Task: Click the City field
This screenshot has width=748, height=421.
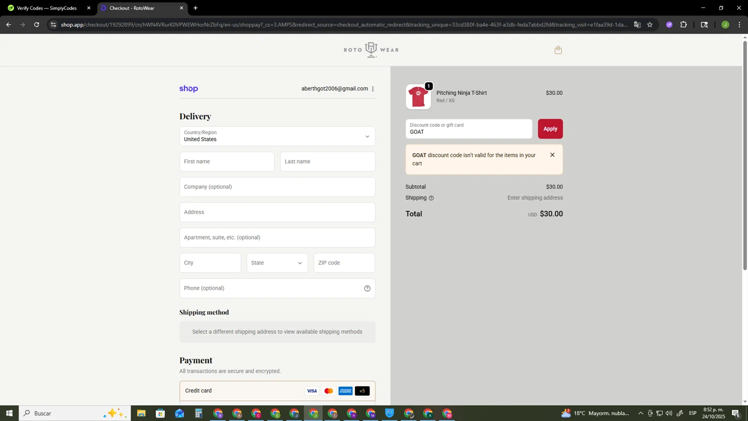Action: (210, 263)
